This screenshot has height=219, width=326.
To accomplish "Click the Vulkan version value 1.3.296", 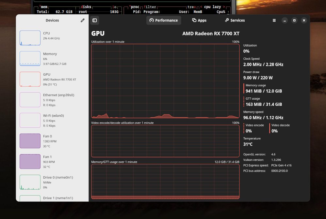I will click(276, 160).
